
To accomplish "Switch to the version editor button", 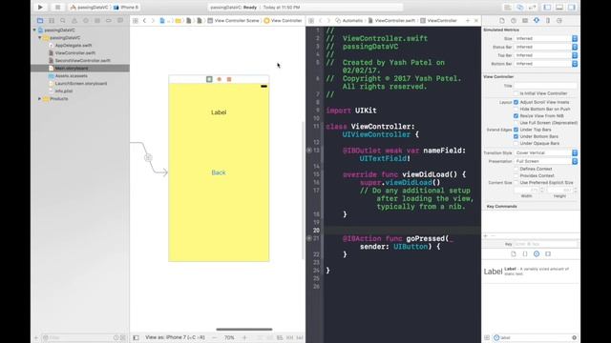I will point(532,8).
